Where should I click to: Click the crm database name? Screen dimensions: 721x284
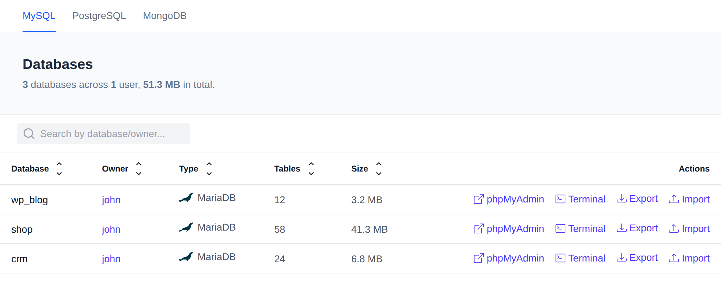click(x=19, y=259)
